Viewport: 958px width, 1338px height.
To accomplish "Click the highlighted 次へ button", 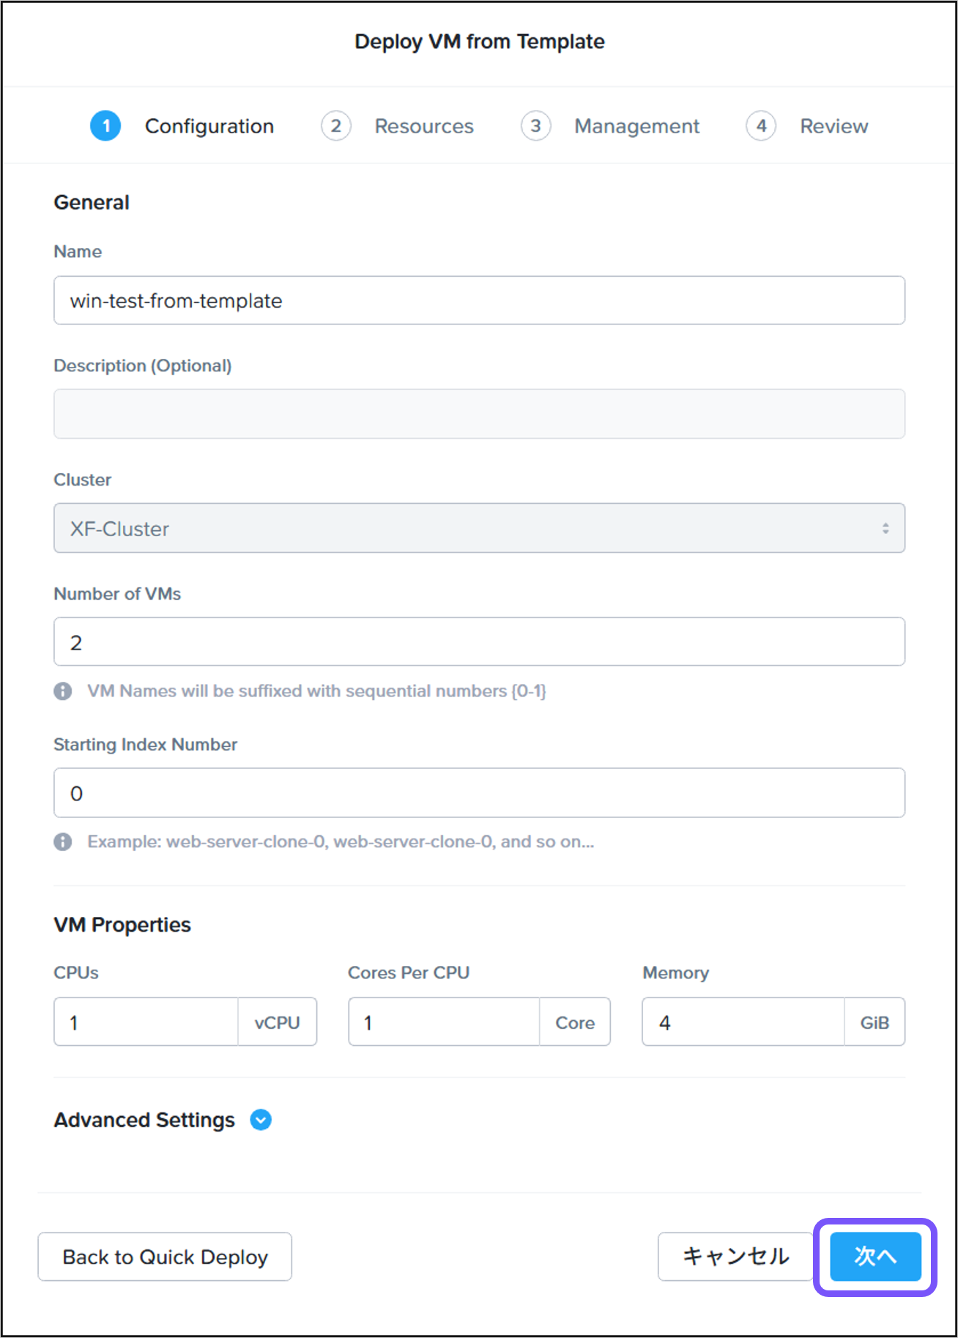I will [x=875, y=1257].
